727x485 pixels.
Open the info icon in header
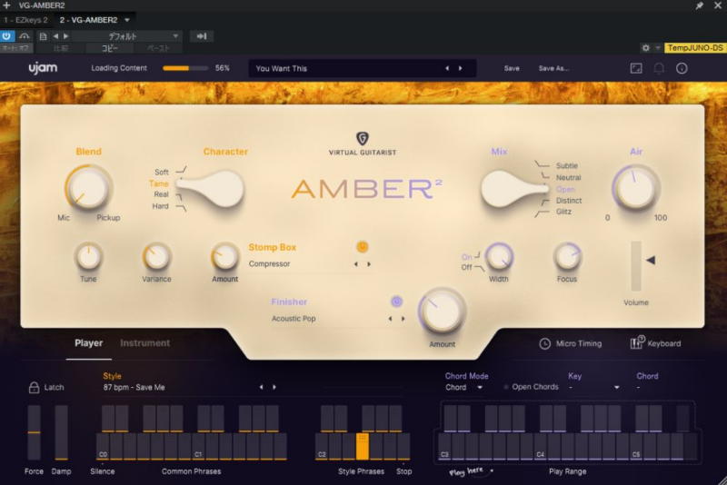pos(682,68)
